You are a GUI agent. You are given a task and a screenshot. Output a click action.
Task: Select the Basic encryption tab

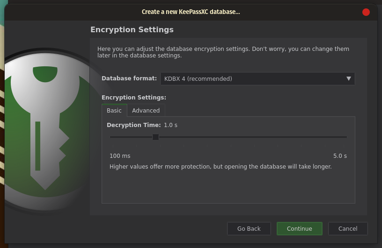(114, 110)
